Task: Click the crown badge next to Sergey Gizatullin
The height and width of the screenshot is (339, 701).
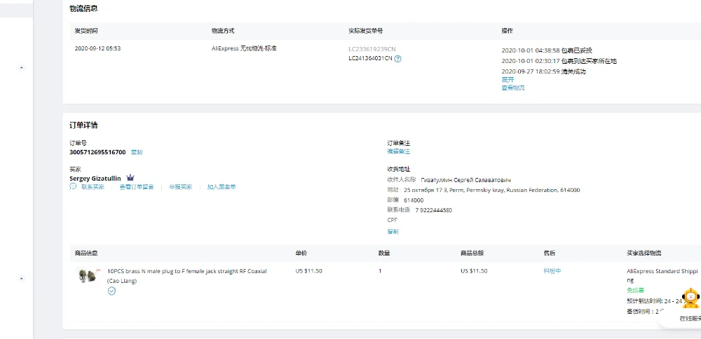Action: 130,178
